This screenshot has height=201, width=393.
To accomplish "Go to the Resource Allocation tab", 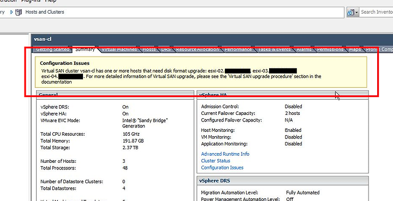I will [x=198, y=49].
